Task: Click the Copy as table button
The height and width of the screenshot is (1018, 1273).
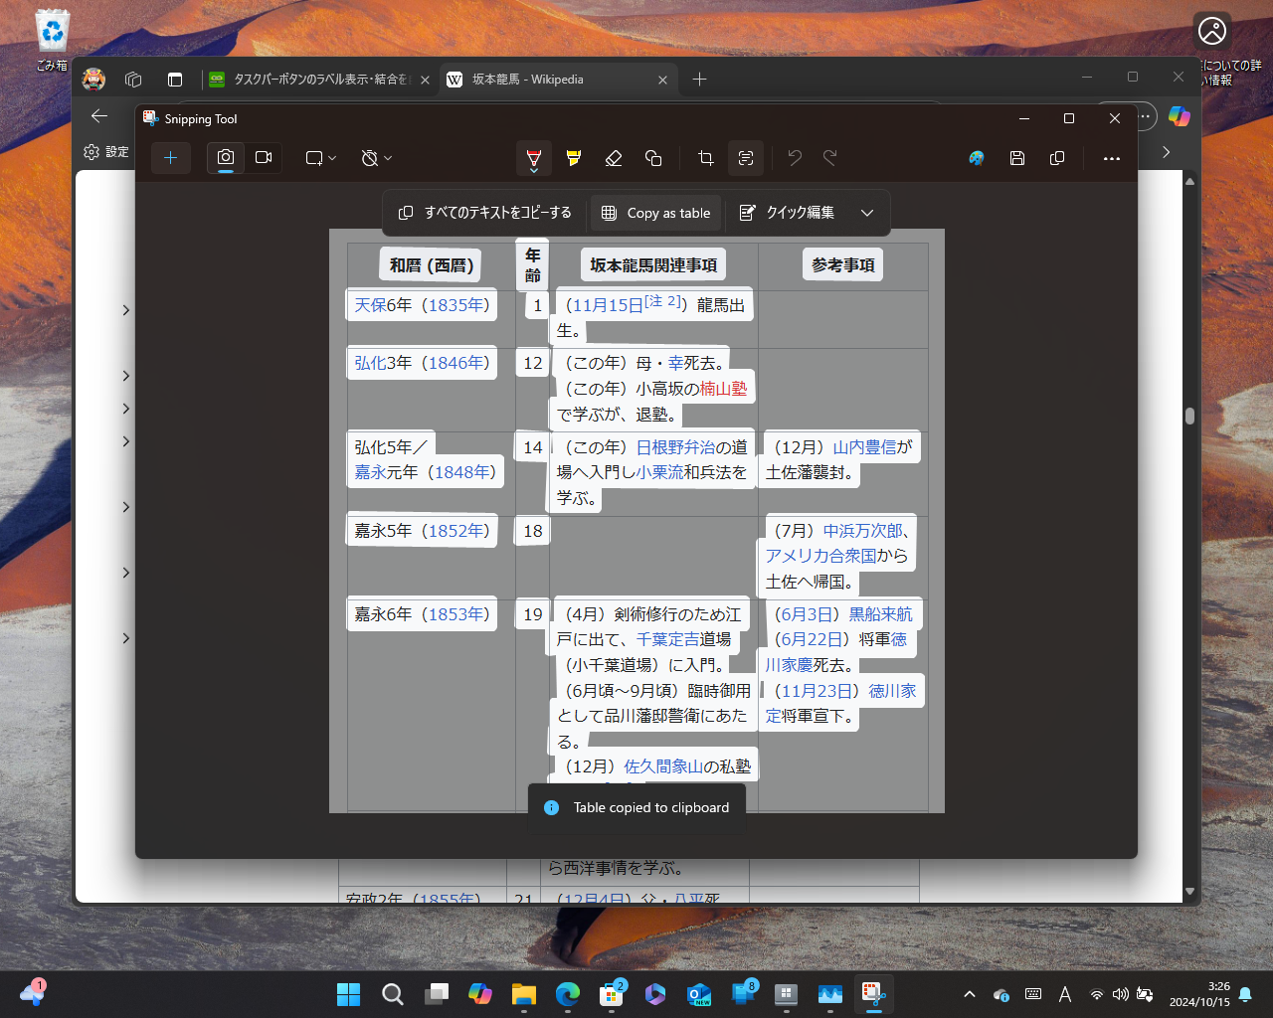Action: click(655, 212)
